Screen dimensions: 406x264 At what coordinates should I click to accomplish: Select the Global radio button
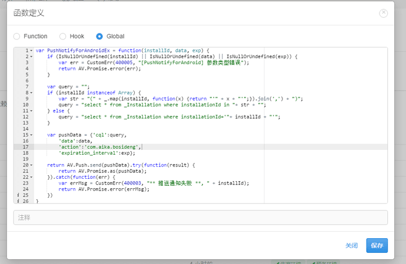click(99, 36)
